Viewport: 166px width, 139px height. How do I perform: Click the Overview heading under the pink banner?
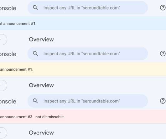(41, 133)
